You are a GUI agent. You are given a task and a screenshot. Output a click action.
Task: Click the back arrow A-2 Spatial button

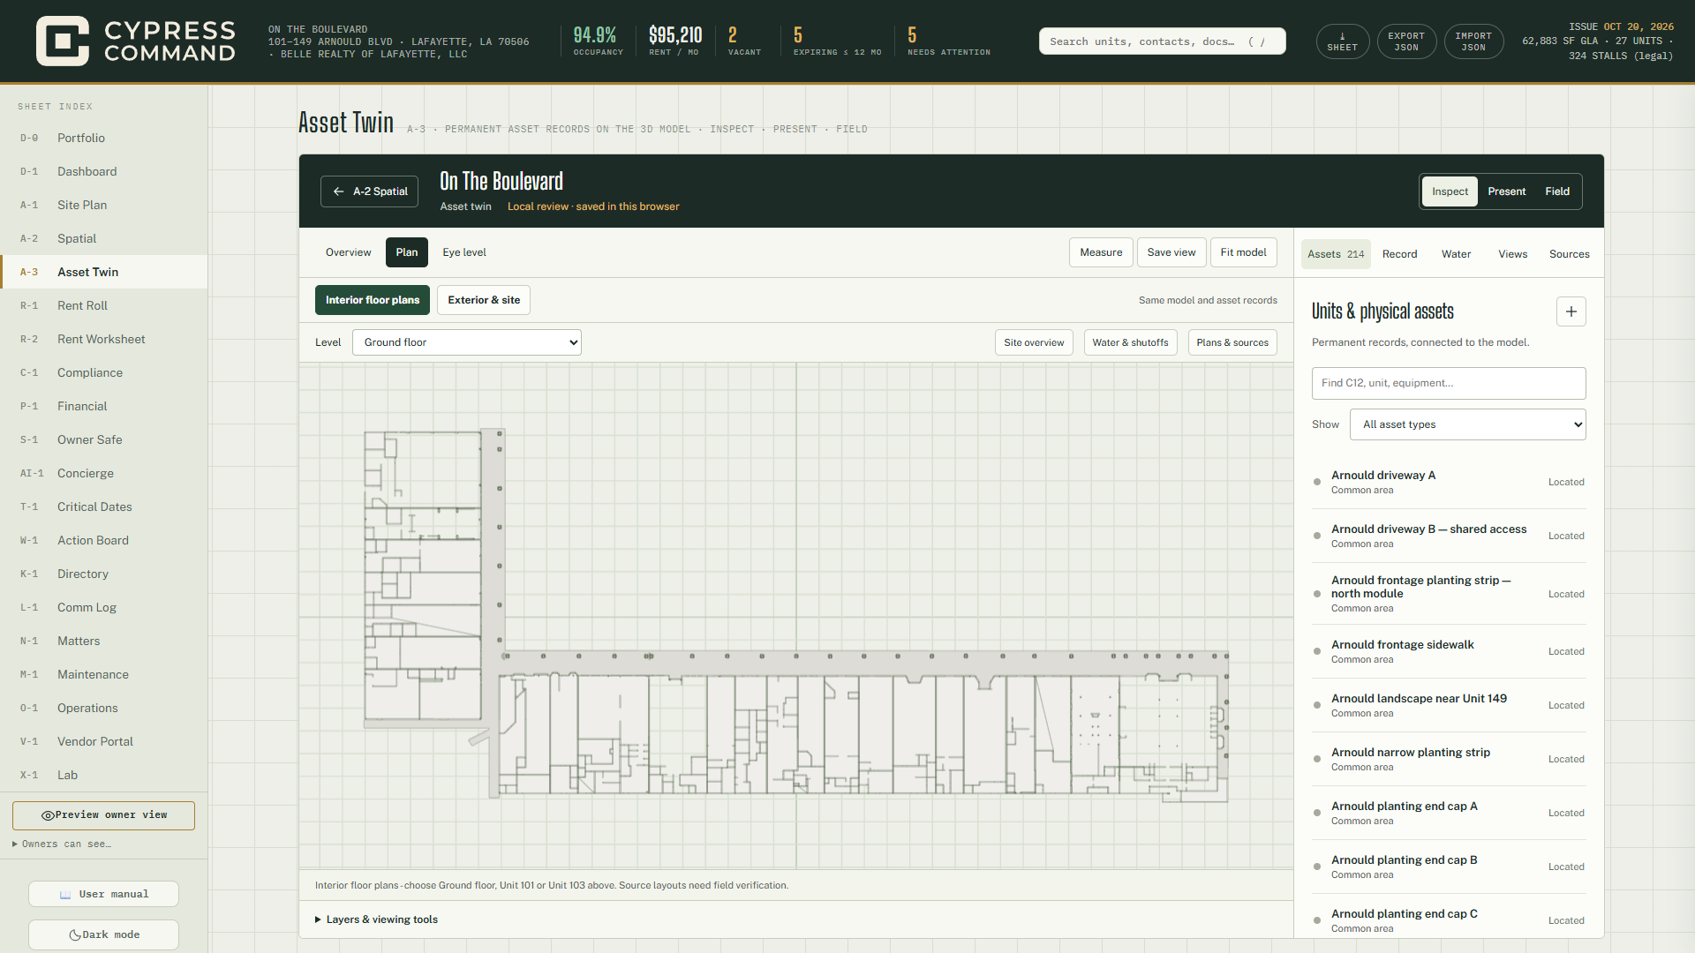[x=369, y=191]
